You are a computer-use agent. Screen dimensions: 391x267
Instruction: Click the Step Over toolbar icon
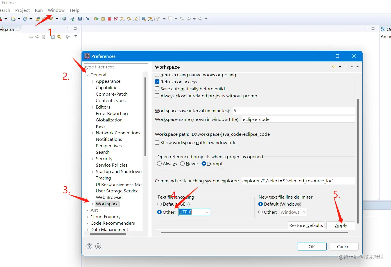(x=129, y=19)
